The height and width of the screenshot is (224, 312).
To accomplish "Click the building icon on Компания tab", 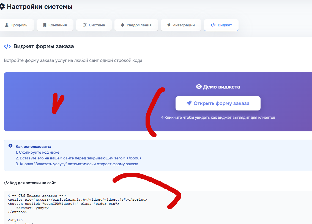I will point(45,25).
